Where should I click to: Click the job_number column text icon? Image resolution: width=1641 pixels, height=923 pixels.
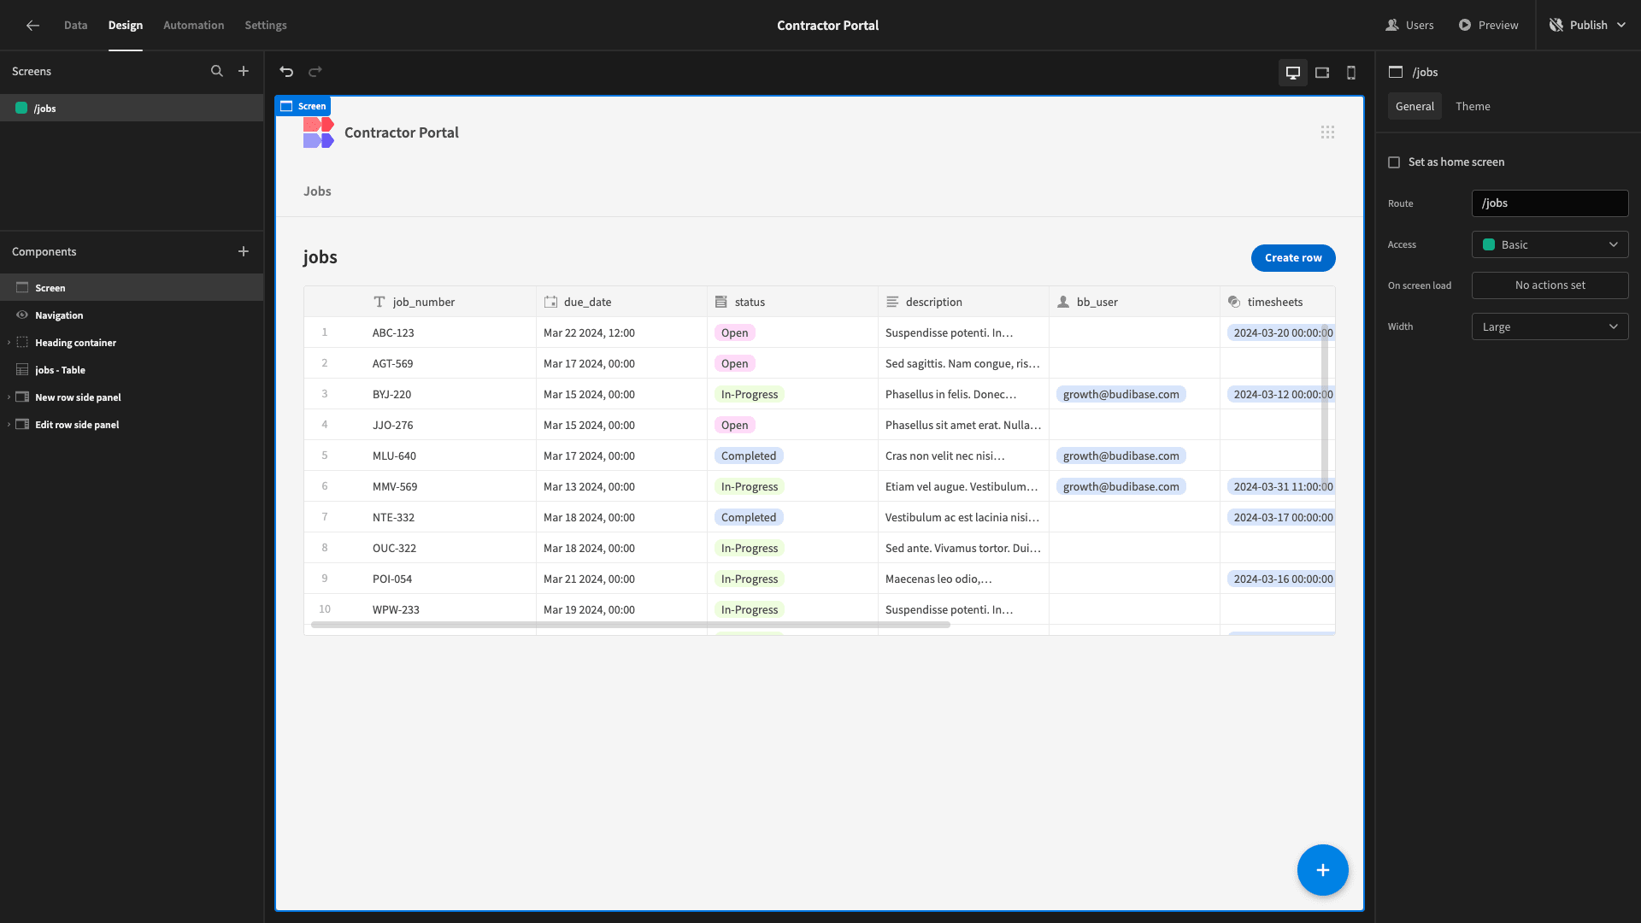(379, 302)
